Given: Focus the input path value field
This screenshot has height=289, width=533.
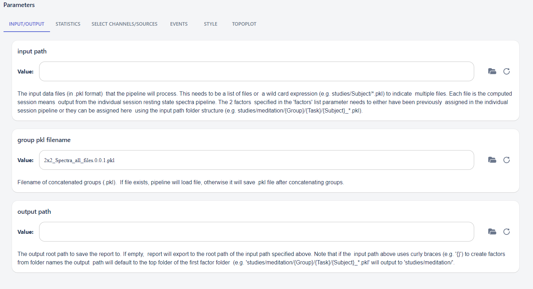Looking at the screenshot, I should [x=256, y=71].
